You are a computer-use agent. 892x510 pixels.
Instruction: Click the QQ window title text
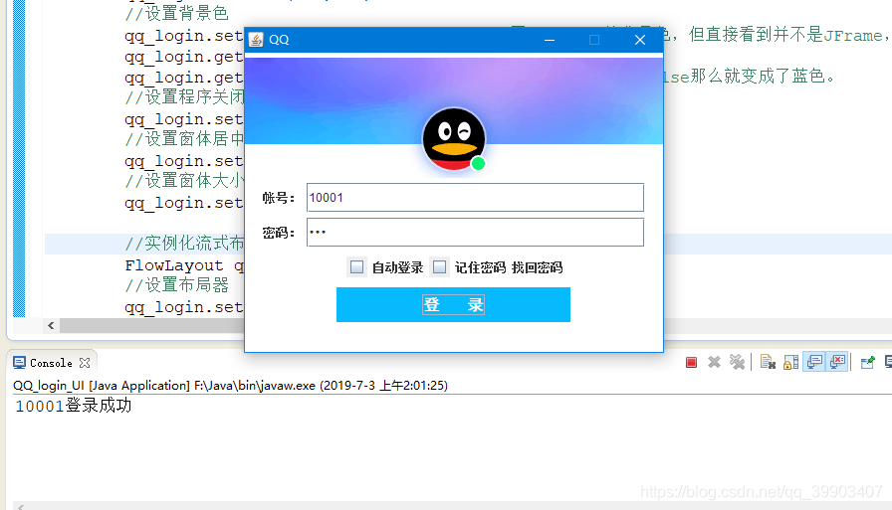(279, 40)
